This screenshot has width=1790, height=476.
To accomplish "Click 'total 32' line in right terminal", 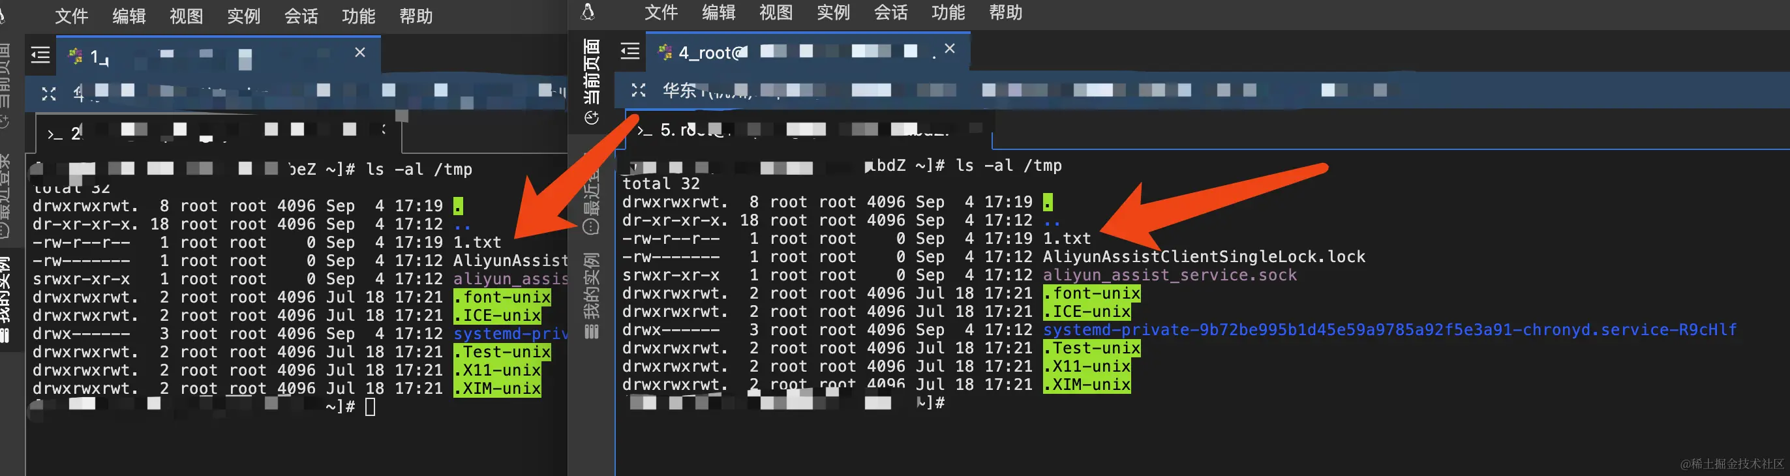I will point(661,183).
